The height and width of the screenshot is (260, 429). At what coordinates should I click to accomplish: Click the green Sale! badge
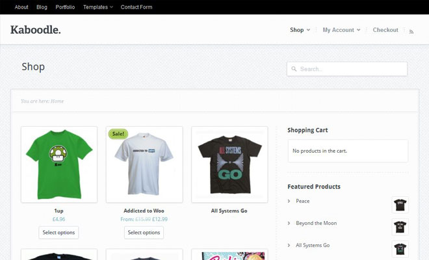(x=118, y=134)
